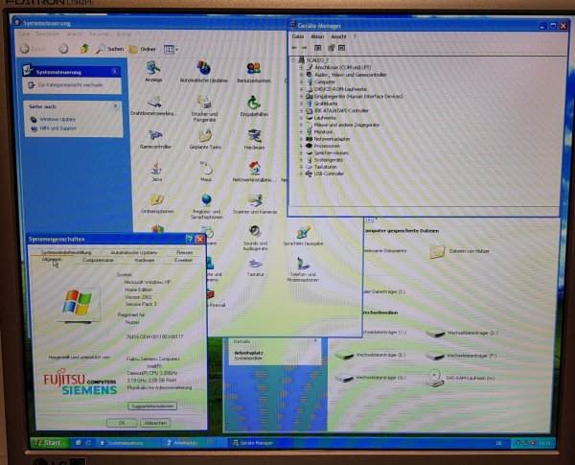575x465 pixels.
Task: Open Geplante Tasks icon
Action: [x=205, y=139]
